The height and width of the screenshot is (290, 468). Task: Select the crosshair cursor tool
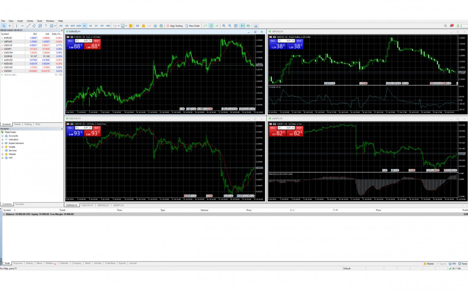click(10, 26)
